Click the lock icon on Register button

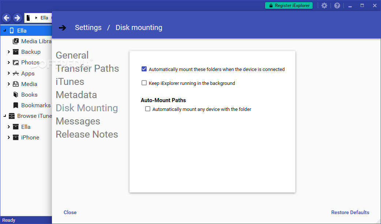[271, 5]
